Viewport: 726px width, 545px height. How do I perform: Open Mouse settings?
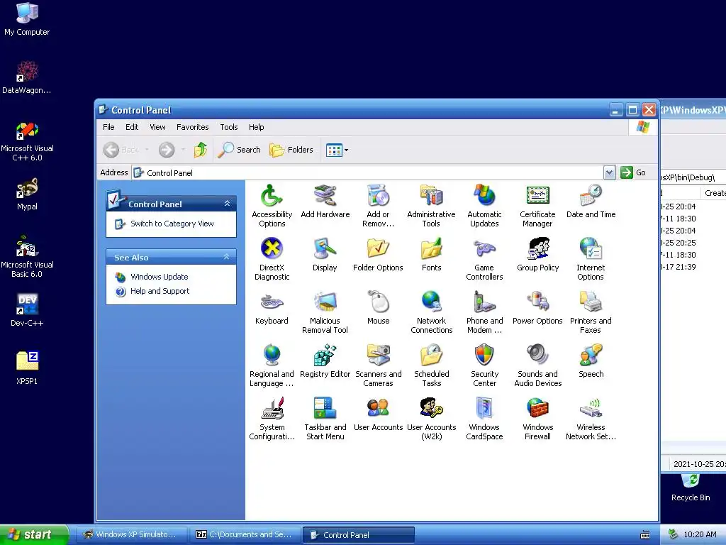[379, 308]
